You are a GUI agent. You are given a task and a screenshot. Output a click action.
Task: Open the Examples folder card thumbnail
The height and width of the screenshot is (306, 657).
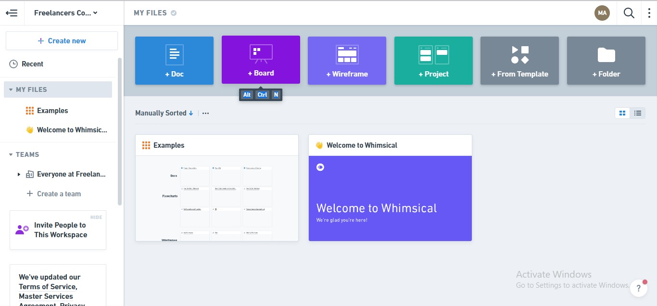coord(217,198)
